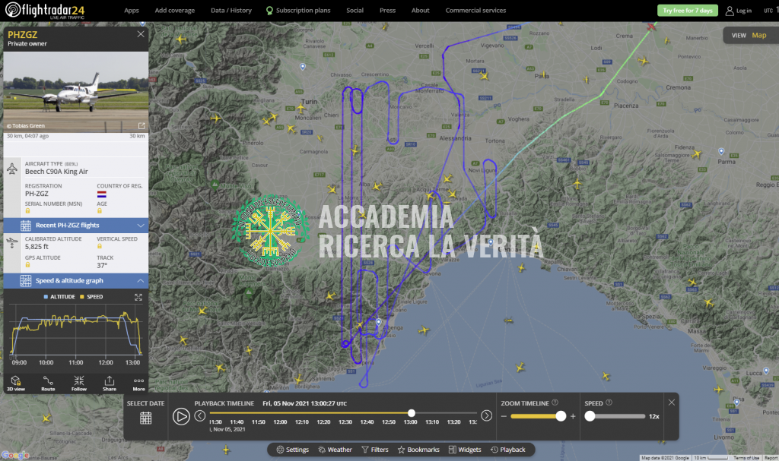This screenshot has height=461, width=779.
Task: Click the Route icon in flight panel
Action: coord(48,382)
